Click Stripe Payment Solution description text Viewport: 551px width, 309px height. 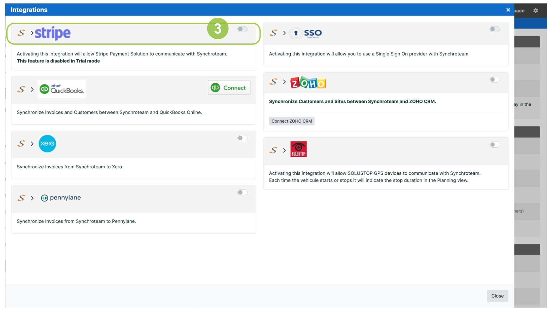pyautogui.click(x=122, y=54)
